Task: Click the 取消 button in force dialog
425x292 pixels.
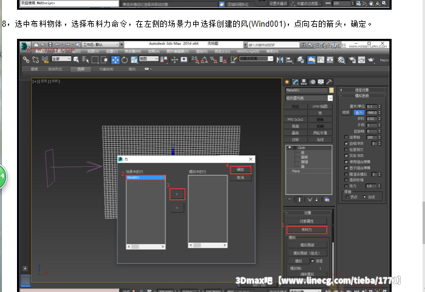Action: click(x=240, y=178)
